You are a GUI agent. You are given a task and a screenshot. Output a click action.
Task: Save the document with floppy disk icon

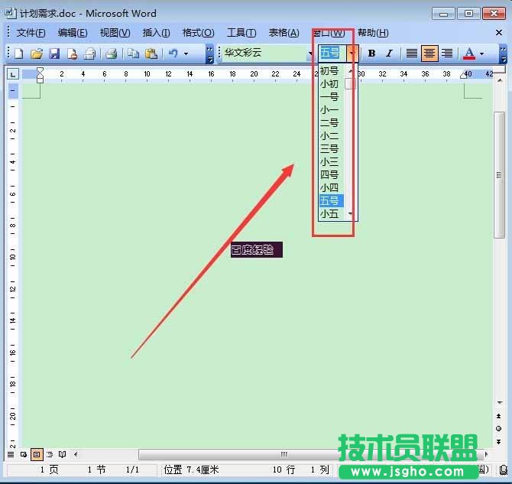[54, 54]
